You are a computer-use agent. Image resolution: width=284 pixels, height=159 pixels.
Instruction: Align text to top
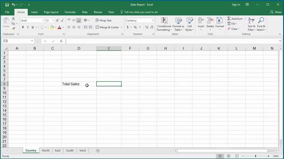69,20
